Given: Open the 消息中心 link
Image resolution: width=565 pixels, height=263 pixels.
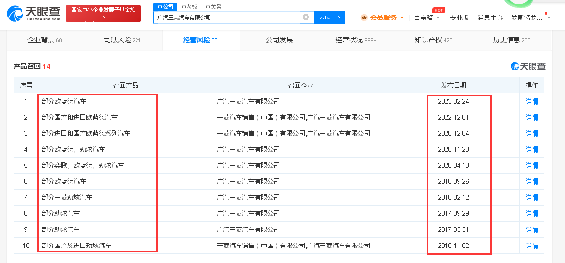Looking at the screenshot, I should (490, 18).
